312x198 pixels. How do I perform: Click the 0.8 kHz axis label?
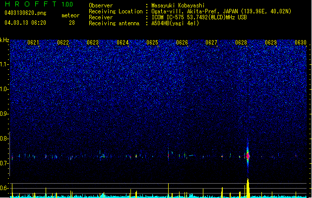[x=4, y=139]
